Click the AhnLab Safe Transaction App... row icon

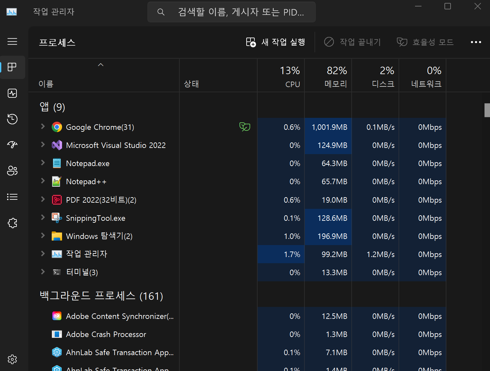click(x=57, y=352)
